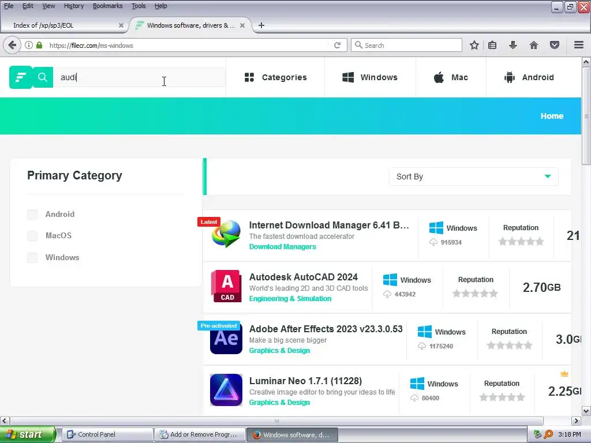Click the Firefox back arrow button
This screenshot has height=443, width=591.
click(12, 45)
